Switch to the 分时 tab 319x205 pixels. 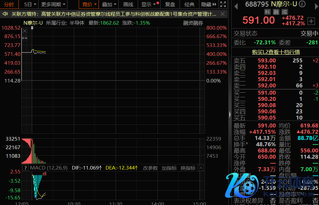(x=9, y=5)
